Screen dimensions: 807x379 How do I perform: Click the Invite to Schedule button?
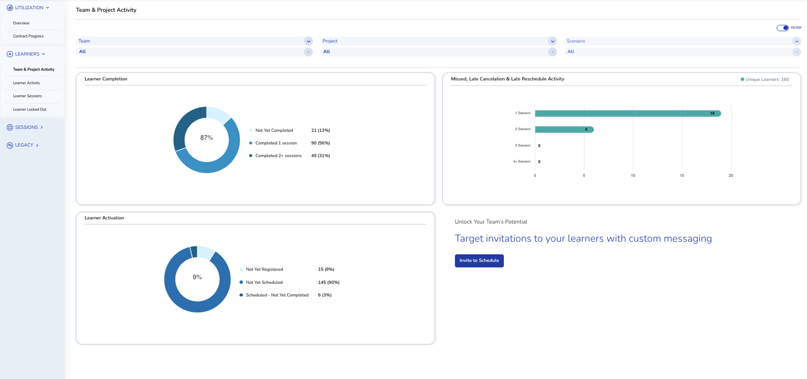coord(479,261)
